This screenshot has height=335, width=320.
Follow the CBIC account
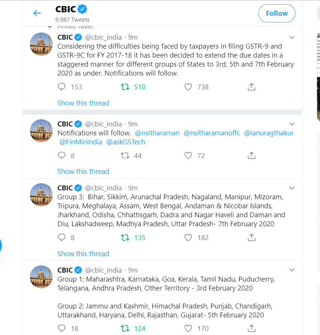pyautogui.click(x=277, y=13)
